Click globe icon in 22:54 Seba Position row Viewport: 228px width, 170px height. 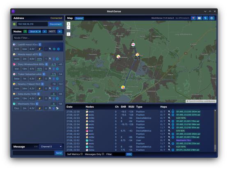(x=173, y=150)
